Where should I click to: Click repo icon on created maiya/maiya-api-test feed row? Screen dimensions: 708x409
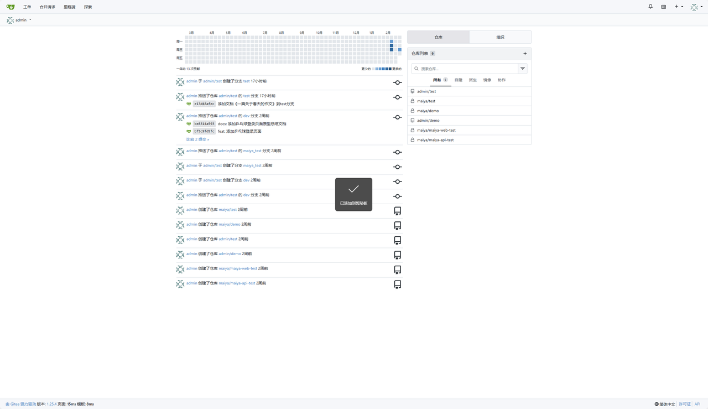[x=397, y=284]
